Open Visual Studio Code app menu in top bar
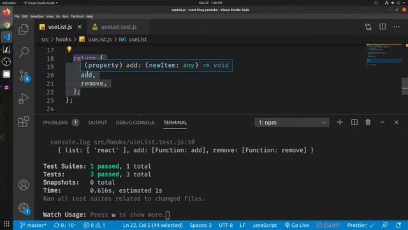This screenshot has width=408, height=230. (x=41, y=3)
